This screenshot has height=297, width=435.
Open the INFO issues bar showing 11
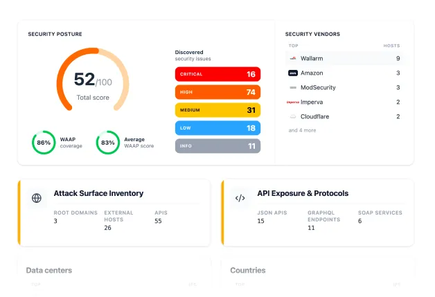[x=217, y=146]
